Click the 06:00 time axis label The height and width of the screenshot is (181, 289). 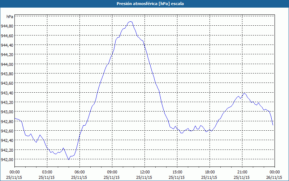pyautogui.click(x=79, y=172)
